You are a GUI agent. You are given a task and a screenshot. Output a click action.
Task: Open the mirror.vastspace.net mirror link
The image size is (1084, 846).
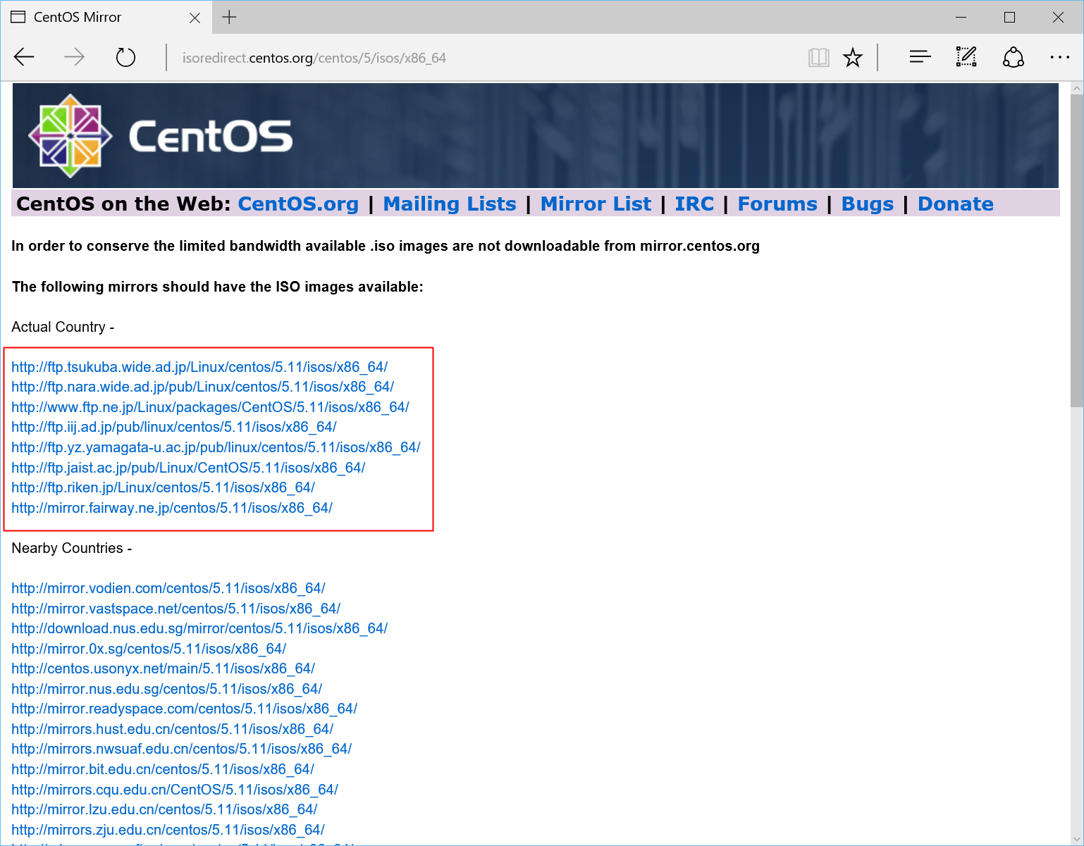tap(176, 609)
